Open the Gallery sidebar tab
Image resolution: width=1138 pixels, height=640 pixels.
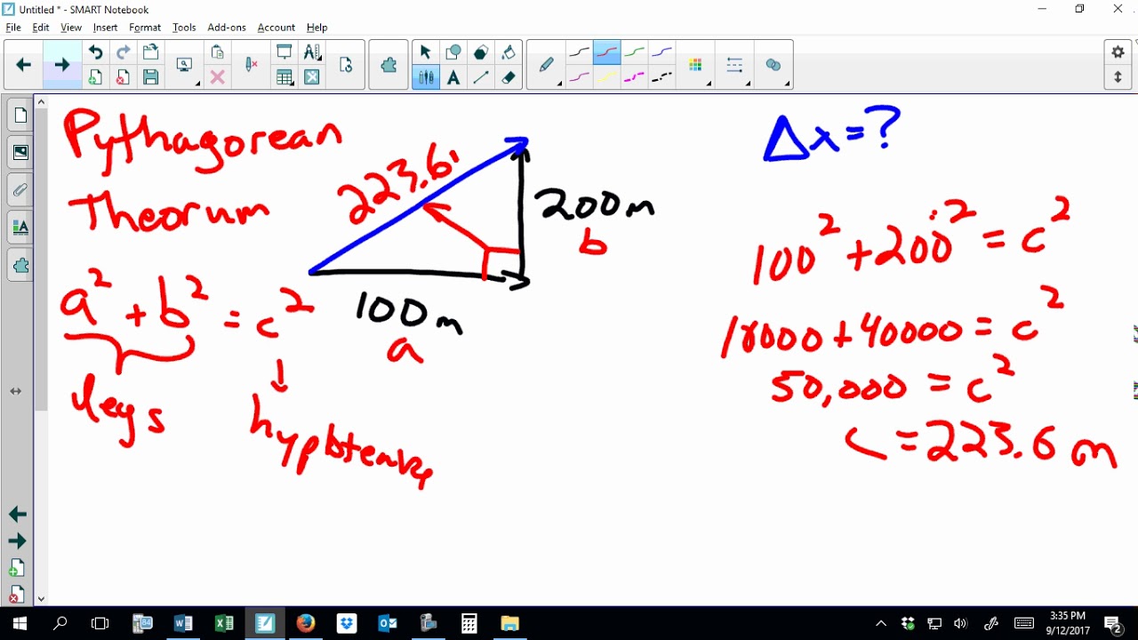(20, 153)
